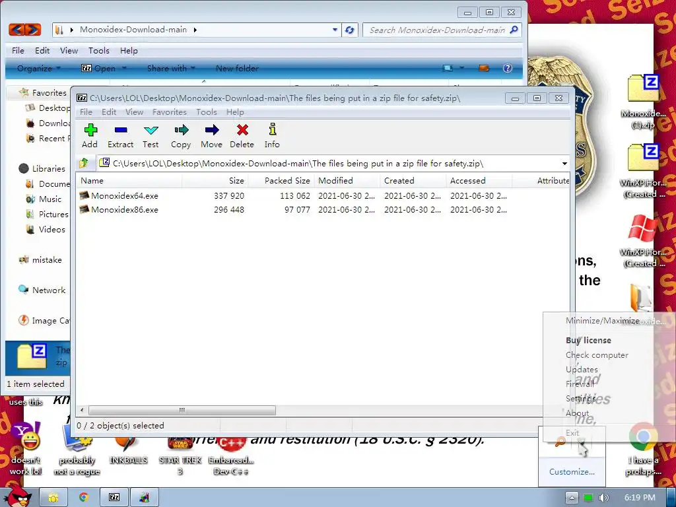The height and width of the screenshot is (507, 676).
Task: Open Embarcadero Dev-C++ desktop icon
Action: pyautogui.click(x=230, y=455)
